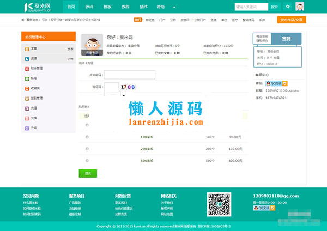The height and width of the screenshot is (231, 327).
Task: Open the user avatar in top-right corner
Action: (x=300, y=7)
